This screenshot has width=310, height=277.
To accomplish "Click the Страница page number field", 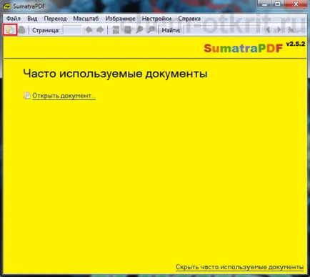I will [71, 30].
